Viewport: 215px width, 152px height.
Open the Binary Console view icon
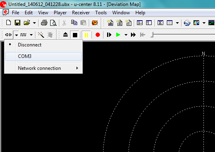click(119, 23)
